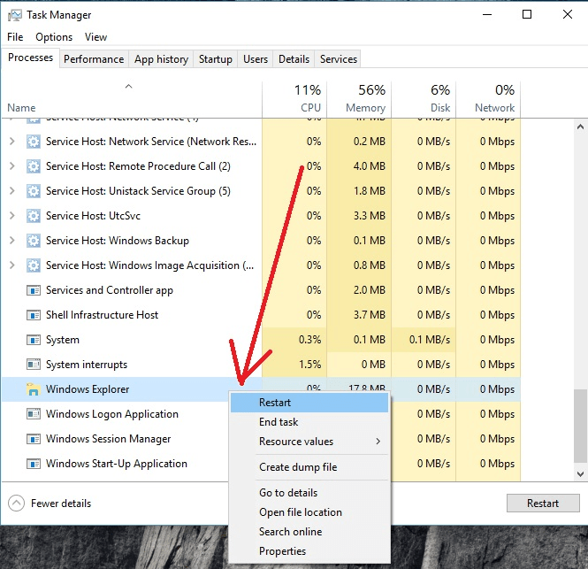
Task: Click the System interrupts icon
Action: [34, 365]
